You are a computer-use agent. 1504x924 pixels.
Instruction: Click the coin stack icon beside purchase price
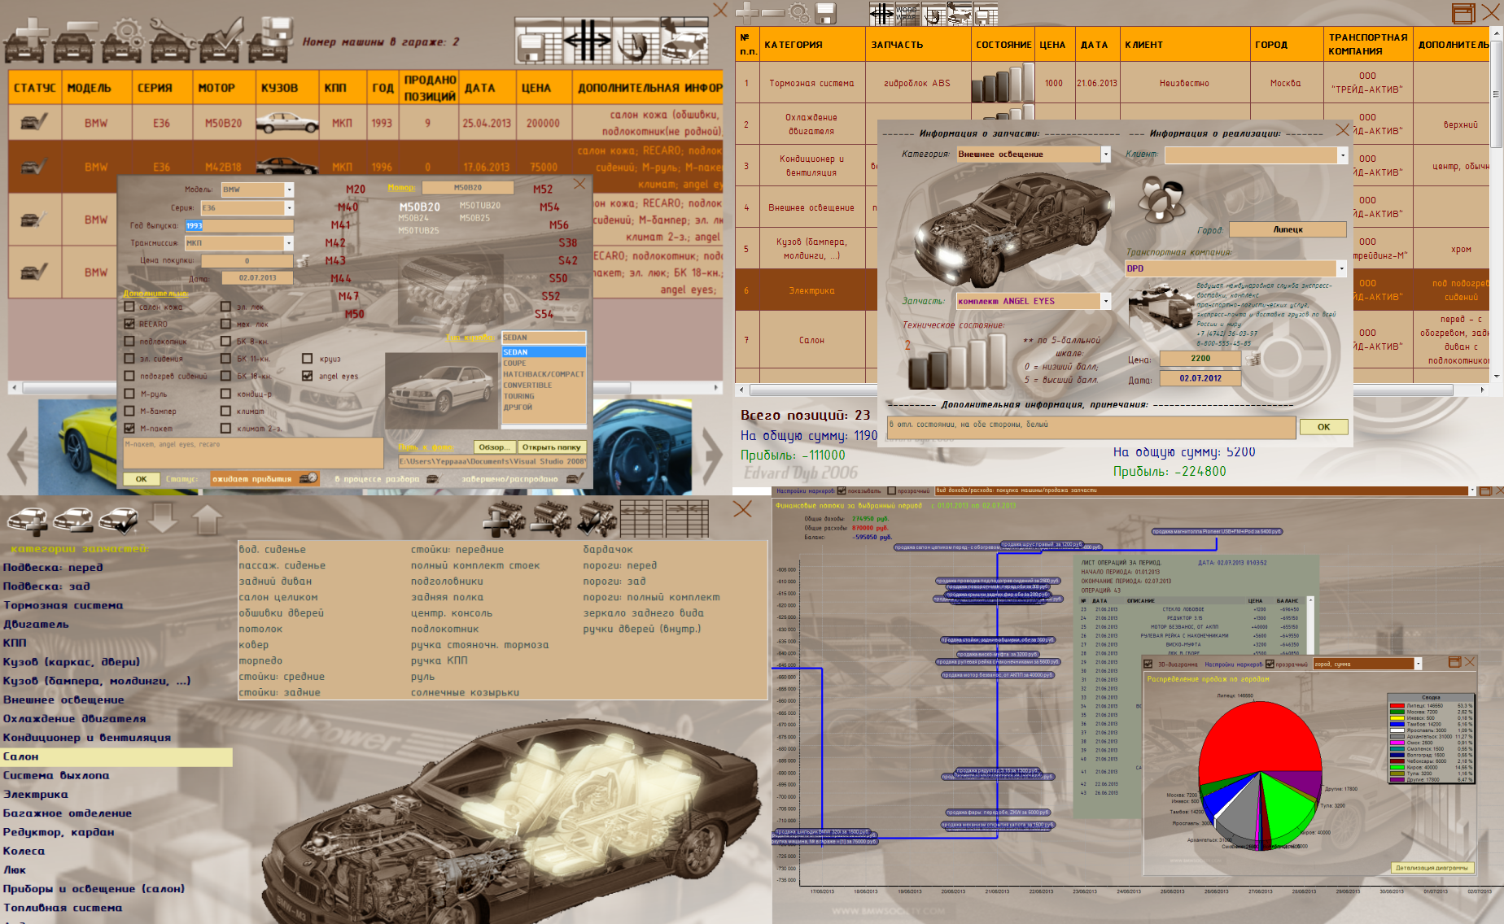click(x=303, y=261)
